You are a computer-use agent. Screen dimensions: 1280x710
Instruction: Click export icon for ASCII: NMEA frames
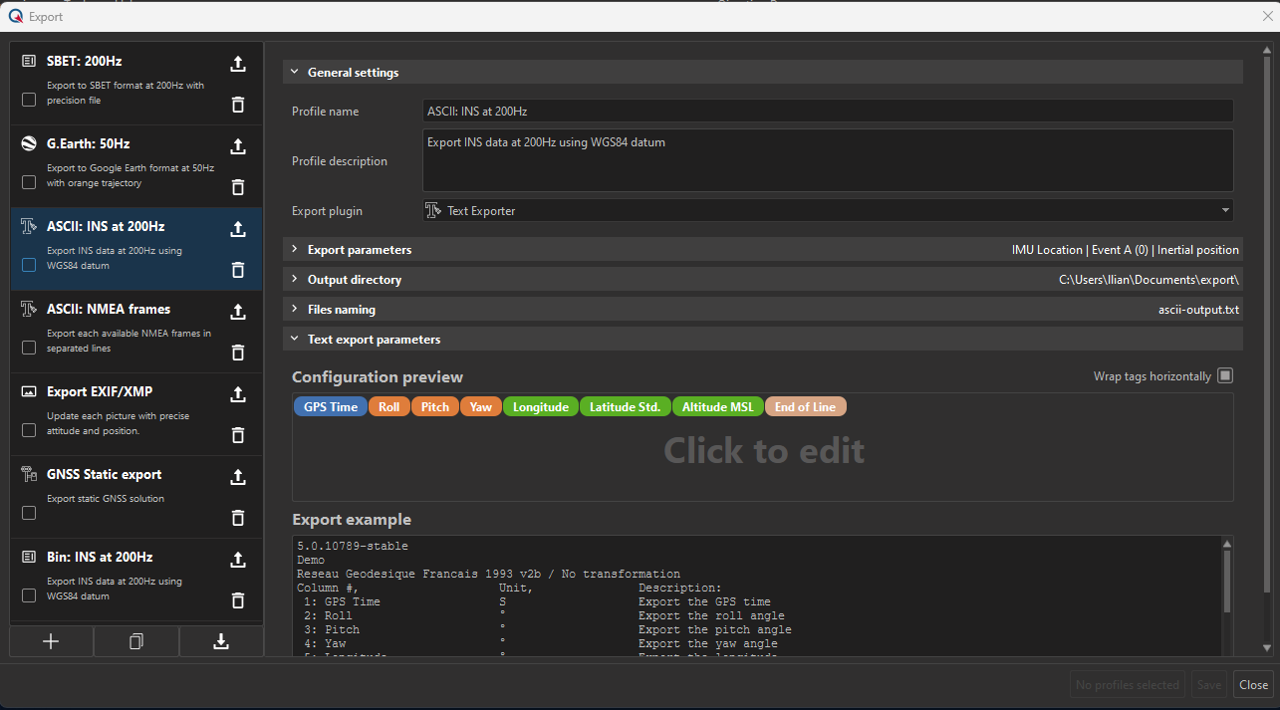[238, 312]
